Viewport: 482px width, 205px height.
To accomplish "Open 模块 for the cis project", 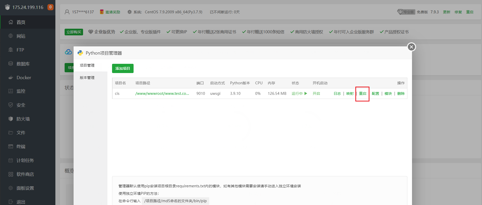I will click(388, 94).
